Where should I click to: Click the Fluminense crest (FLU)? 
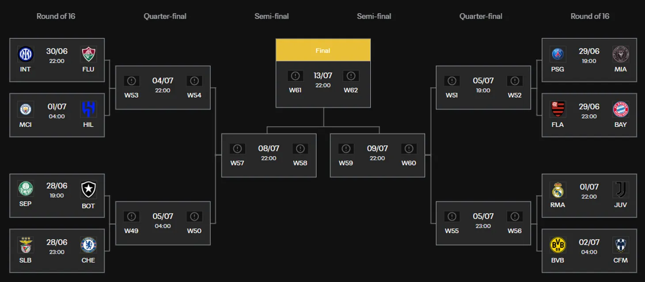tap(88, 54)
